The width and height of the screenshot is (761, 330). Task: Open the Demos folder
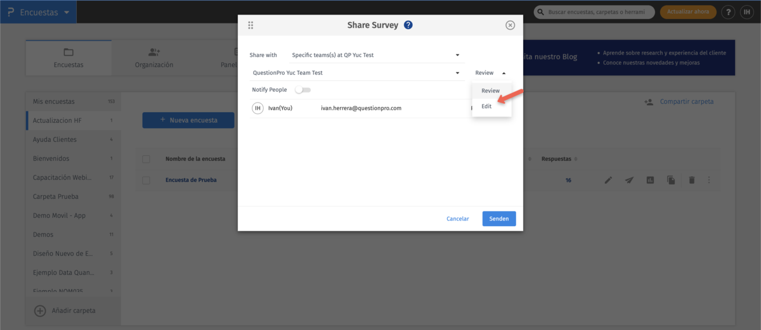click(x=73, y=234)
